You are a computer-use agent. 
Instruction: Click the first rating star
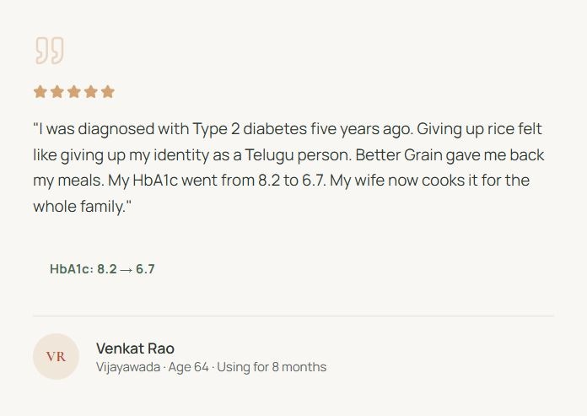40,92
